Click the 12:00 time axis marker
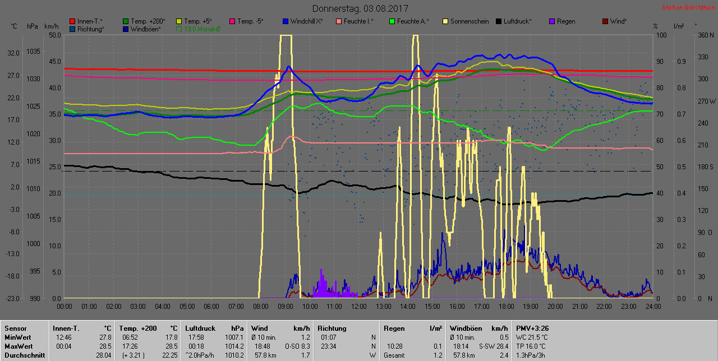 [359, 306]
